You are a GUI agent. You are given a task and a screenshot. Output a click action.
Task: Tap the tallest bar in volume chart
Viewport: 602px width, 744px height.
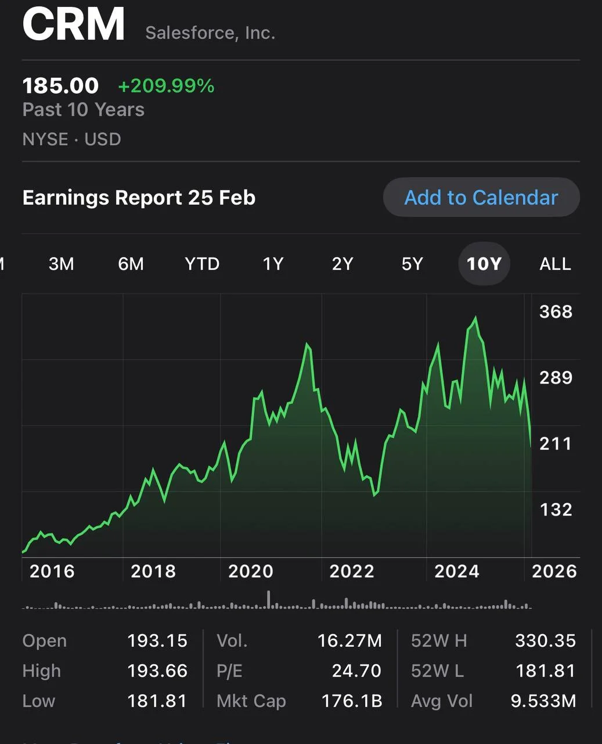pyautogui.click(x=268, y=599)
